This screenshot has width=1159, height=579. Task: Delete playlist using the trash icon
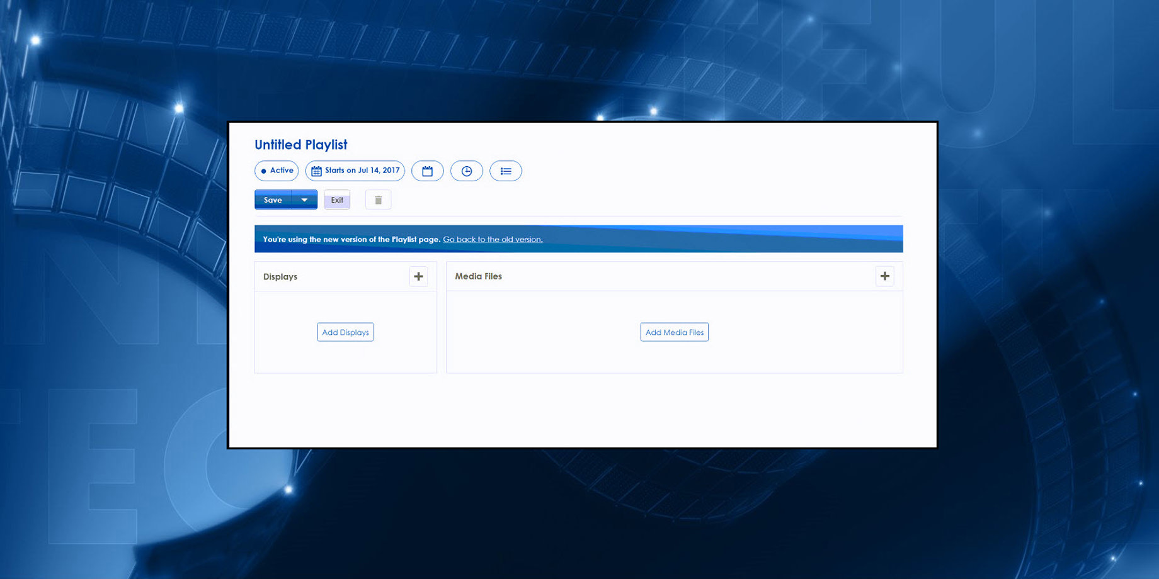coord(378,200)
